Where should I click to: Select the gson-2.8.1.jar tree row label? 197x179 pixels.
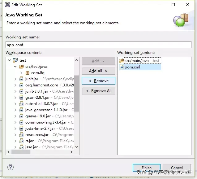(37, 98)
